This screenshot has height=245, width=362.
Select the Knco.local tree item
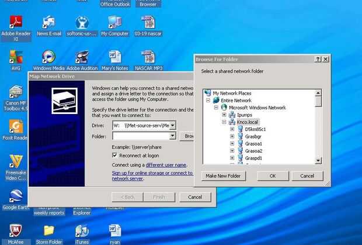pyautogui.click(x=247, y=122)
